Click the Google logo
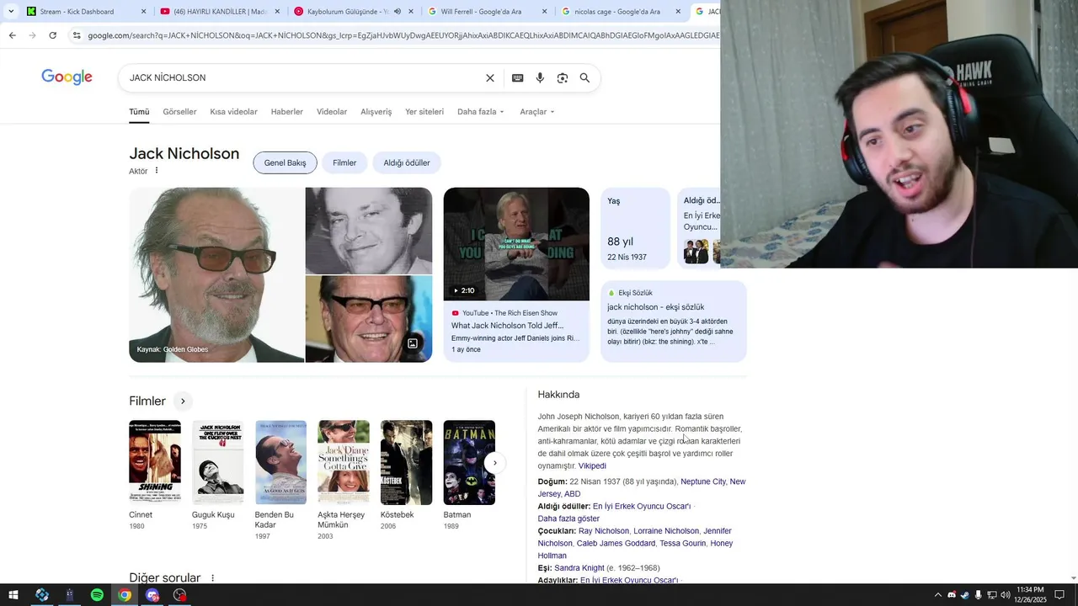The height and width of the screenshot is (606, 1078). click(x=67, y=77)
